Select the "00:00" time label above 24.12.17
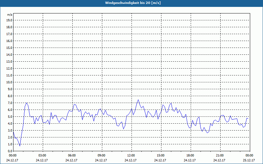Screen dimensions: 263x164 13,155
